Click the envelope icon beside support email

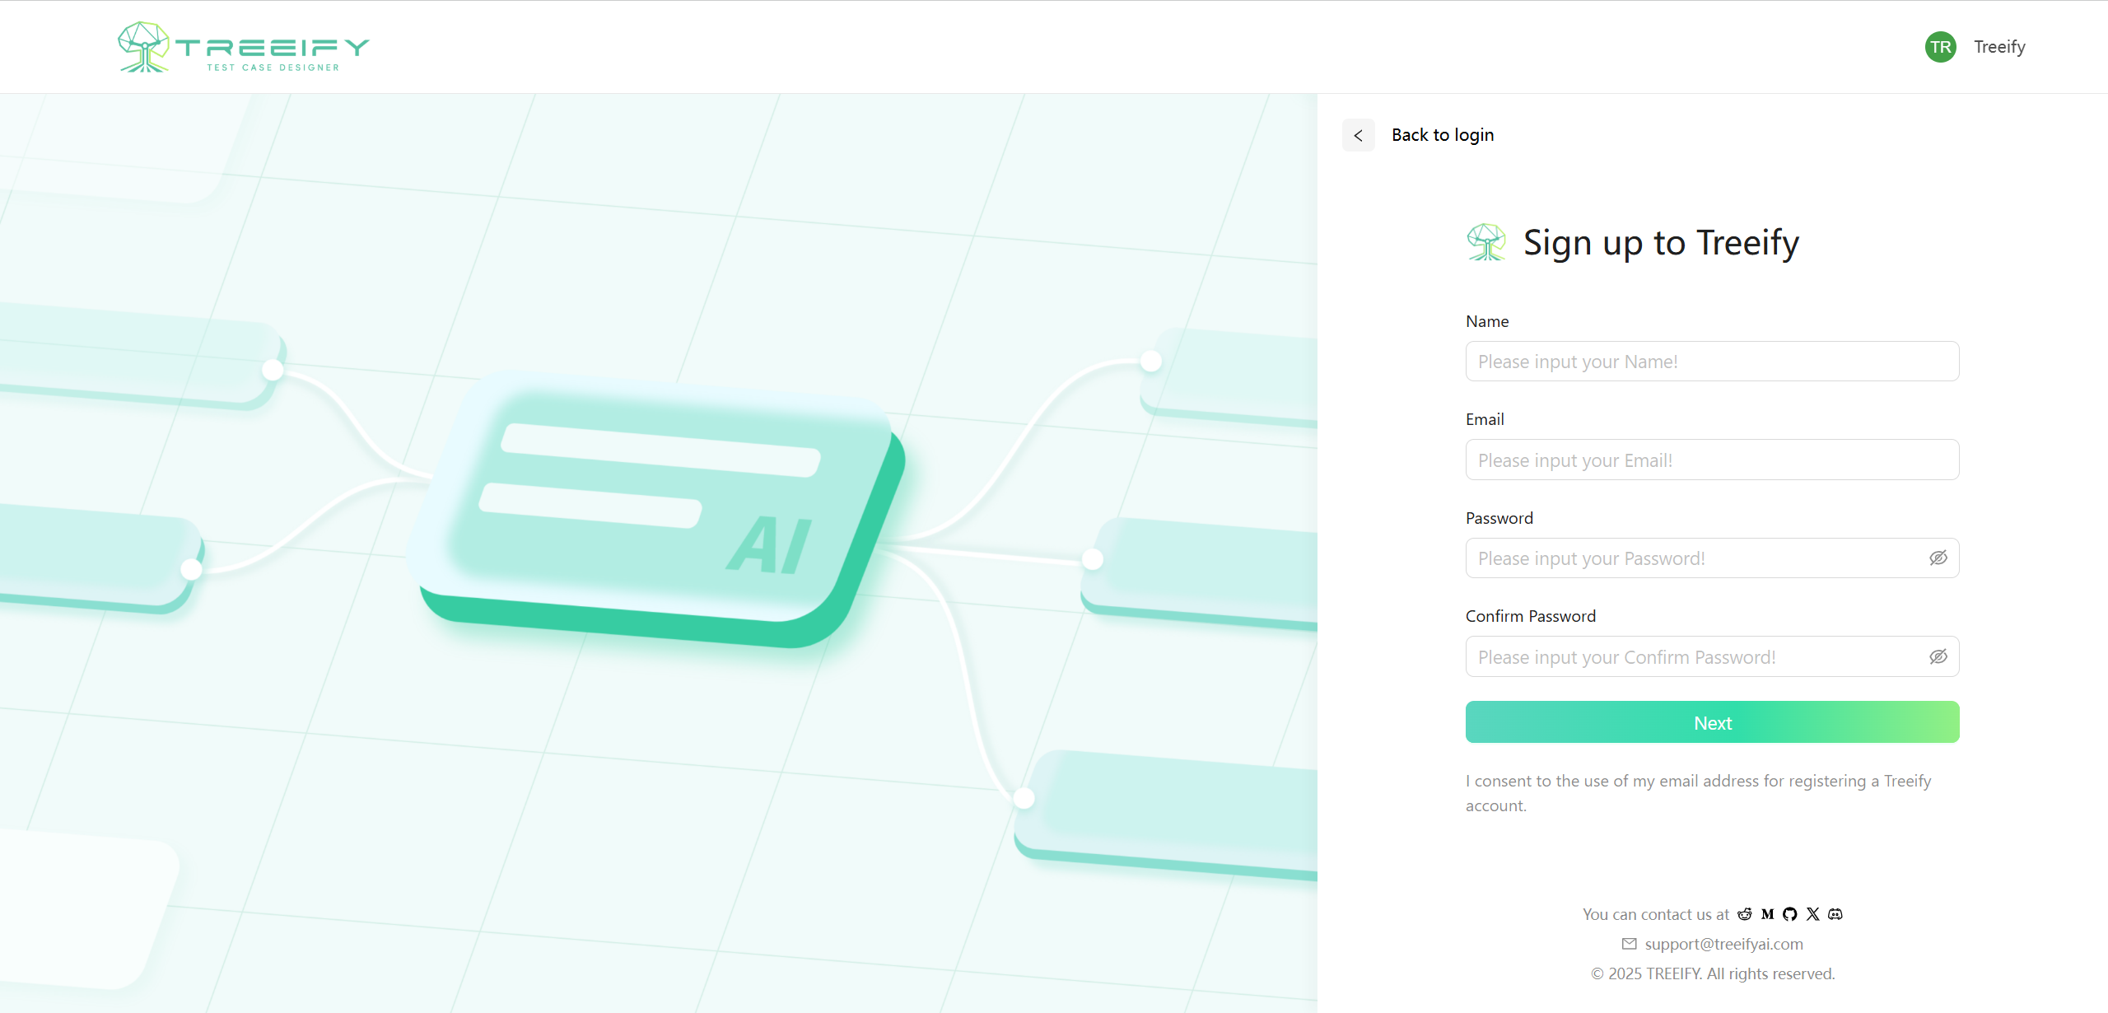[1629, 944]
